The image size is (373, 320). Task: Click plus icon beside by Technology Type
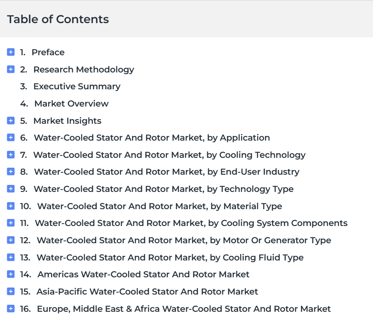pyautogui.click(x=11, y=189)
